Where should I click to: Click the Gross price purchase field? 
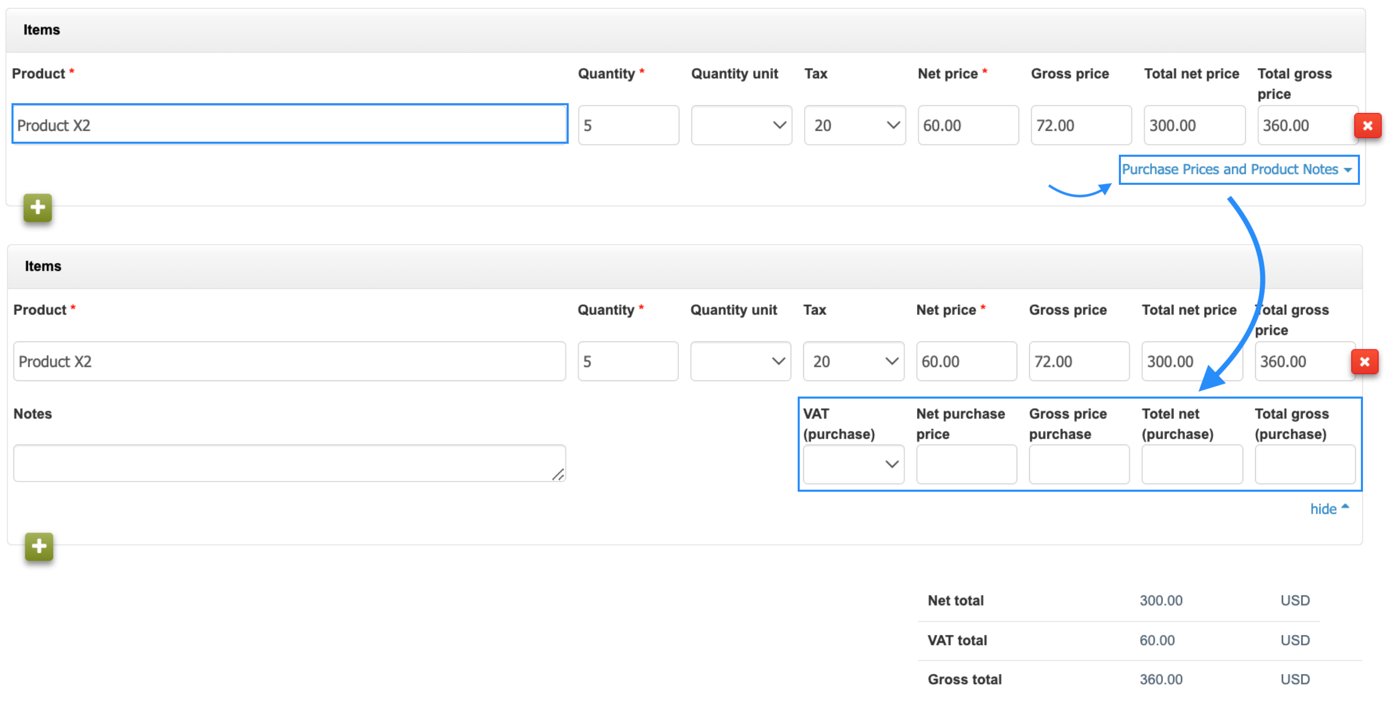[x=1078, y=464]
